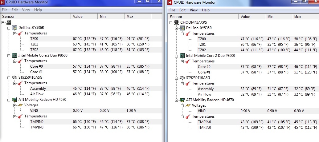Select the CHOOMNIAXPS computer icon in right window
This screenshot has width=319, height=142.
176,22
